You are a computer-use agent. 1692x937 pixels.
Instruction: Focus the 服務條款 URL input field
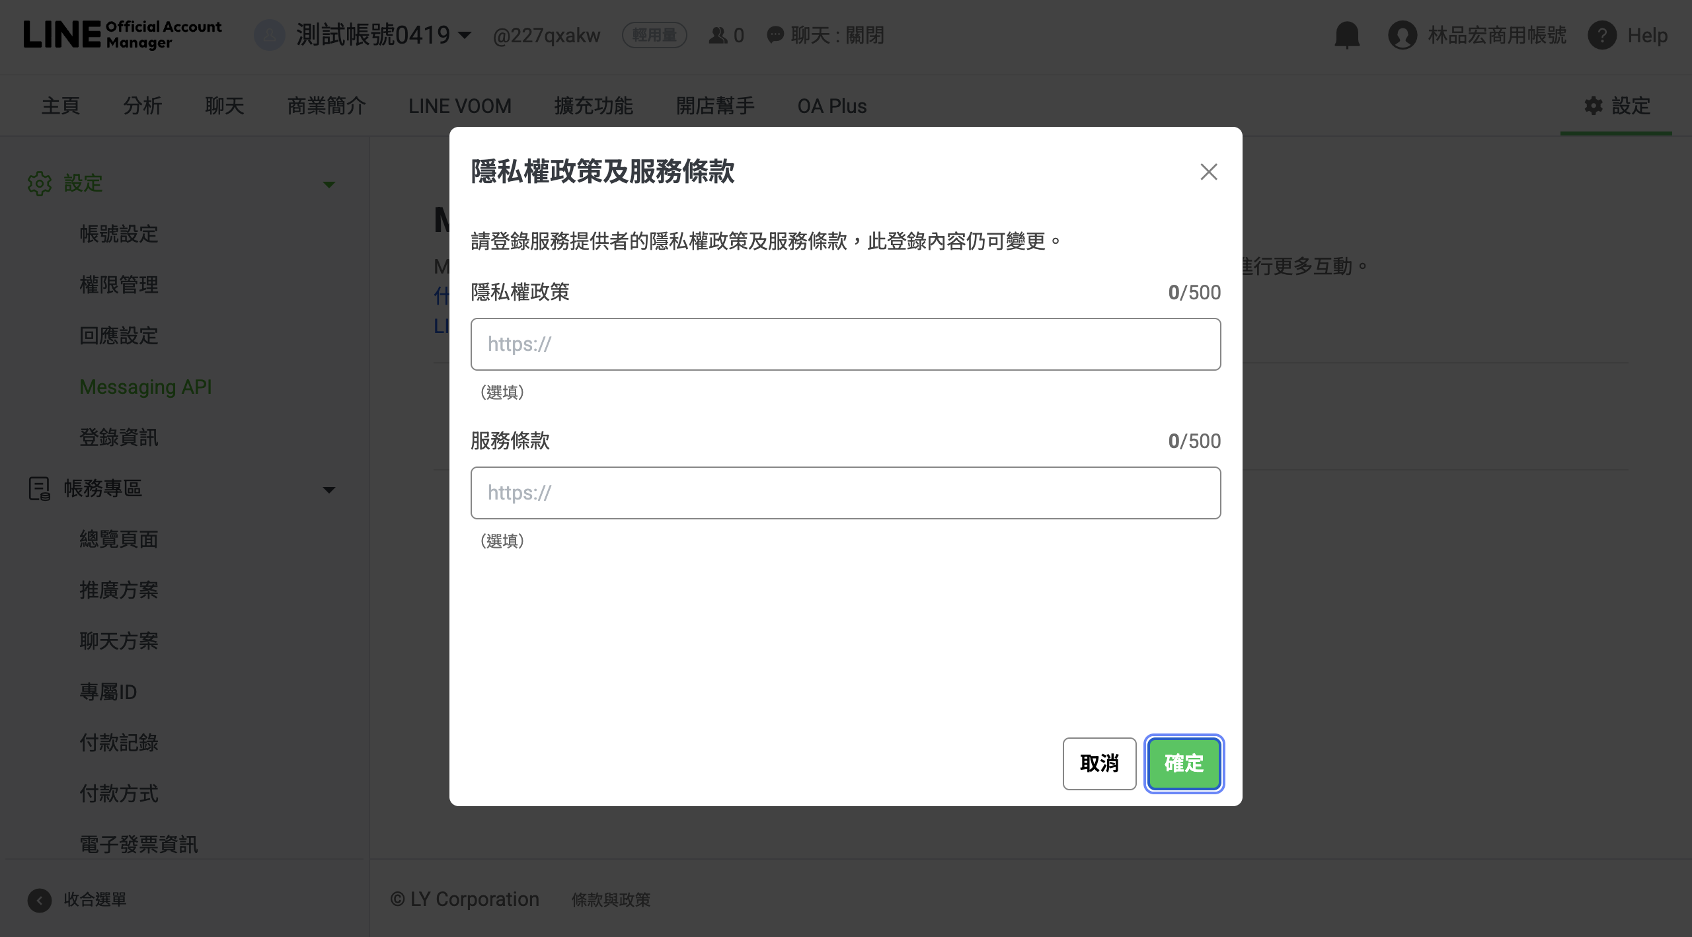coord(845,493)
